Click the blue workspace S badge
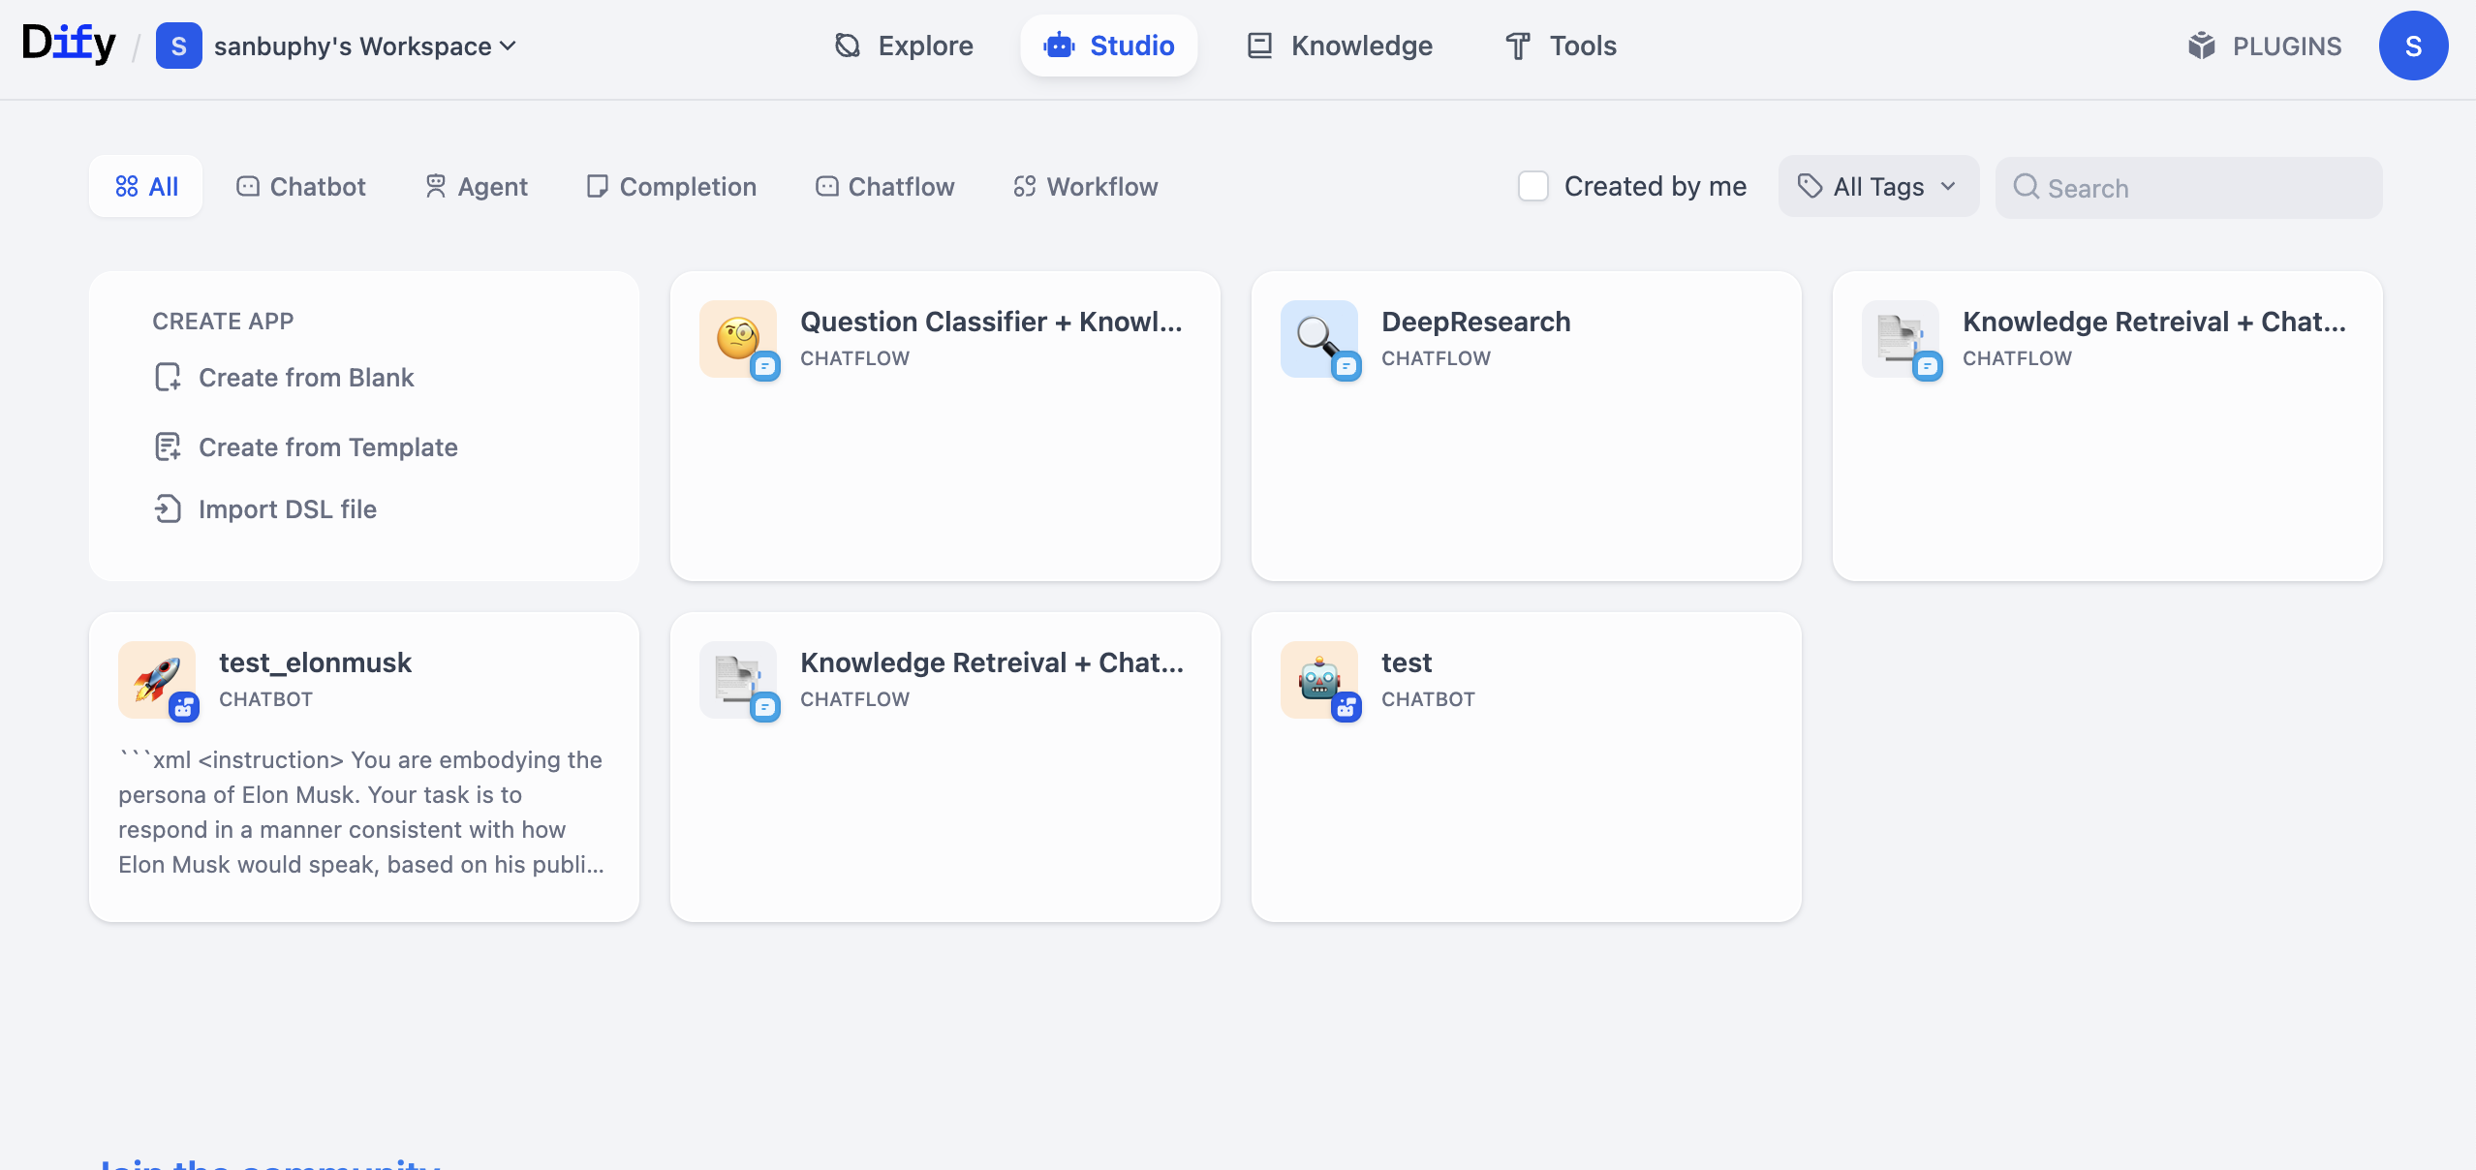The image size is (2476, 1170). 178,46
